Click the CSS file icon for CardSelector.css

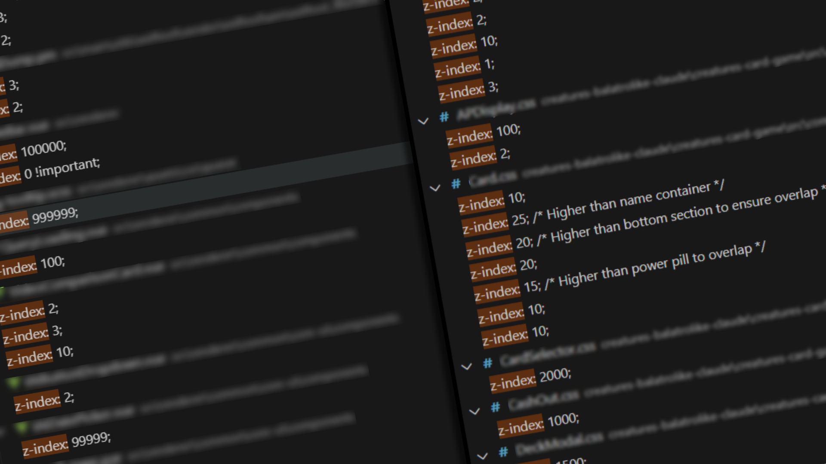coord(487,363)
